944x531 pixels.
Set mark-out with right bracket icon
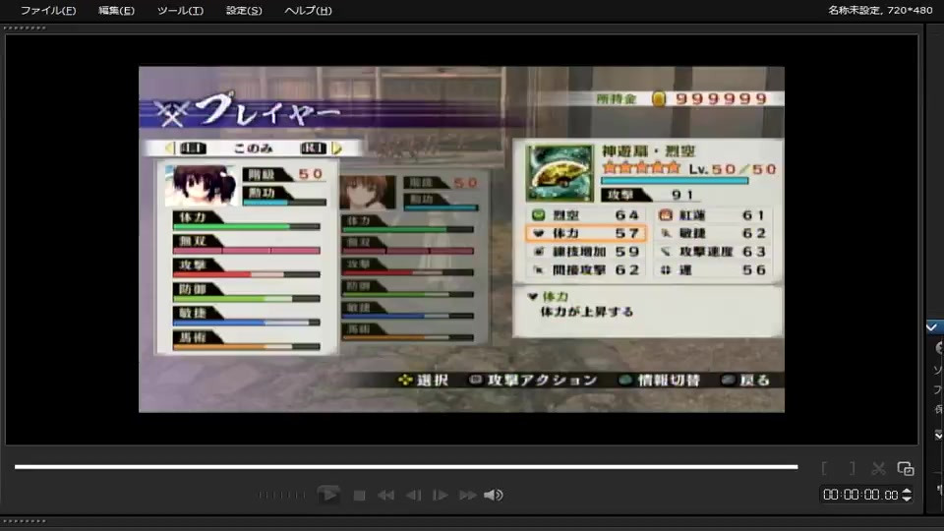point(852,468)
